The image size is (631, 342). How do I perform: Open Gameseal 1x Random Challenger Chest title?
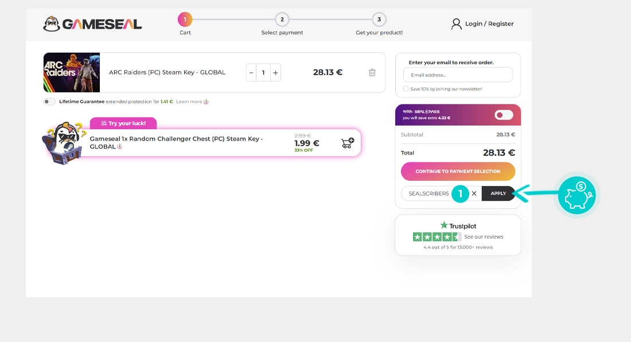(176, 142)
